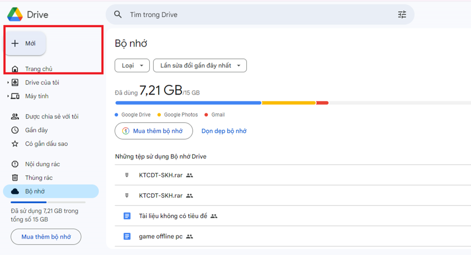The image size is (471, 255).
Task: Click the document icon beside Tài liệu không có tiêu đề
Action: (x=127, y=216)
